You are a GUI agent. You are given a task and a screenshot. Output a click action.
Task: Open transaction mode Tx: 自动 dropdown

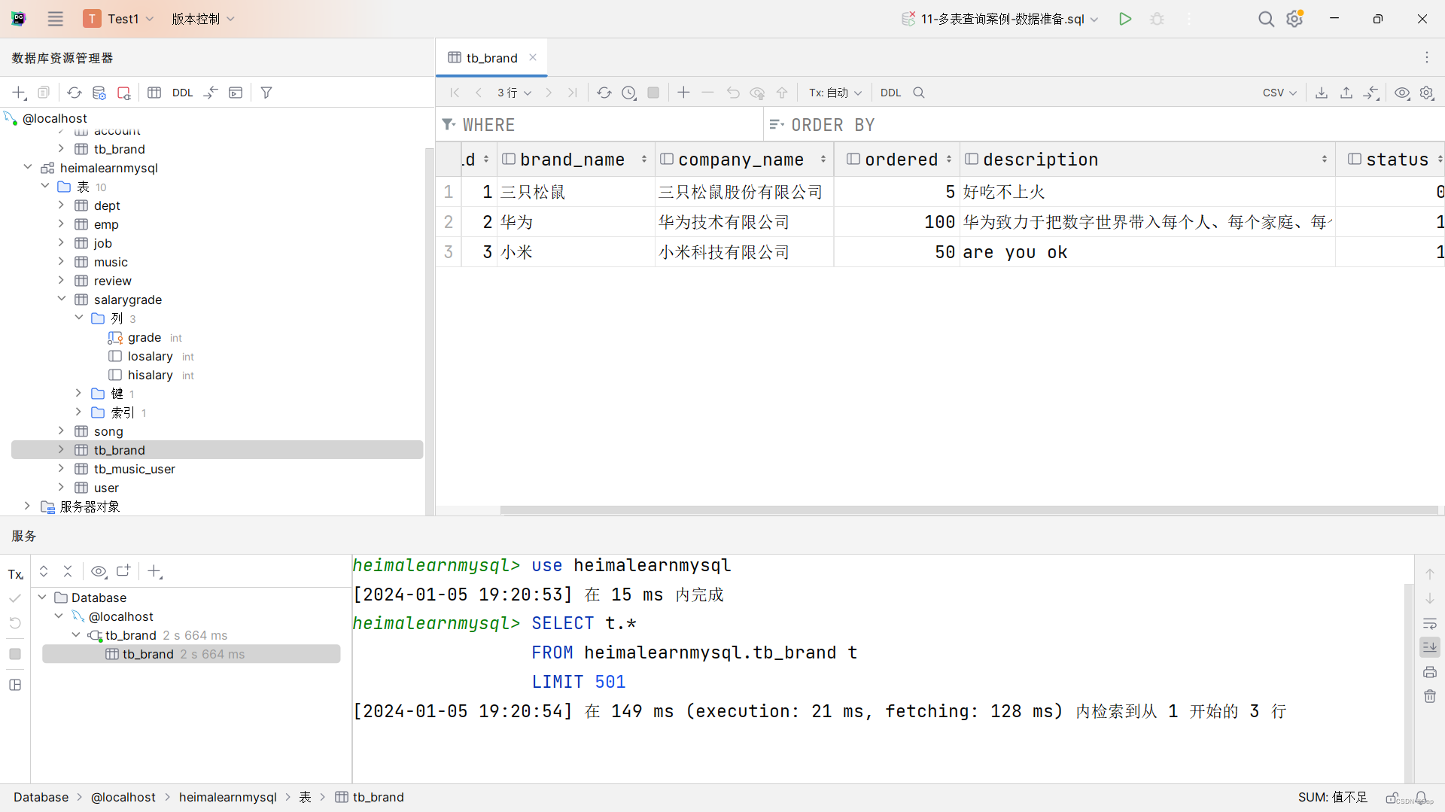(835, 93)
